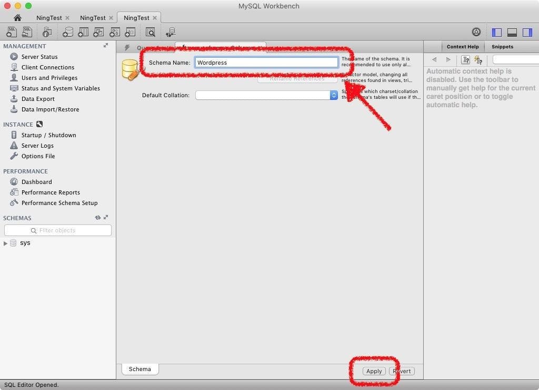
Task: Go to the home screen tab
Action: tap(17, 17)
